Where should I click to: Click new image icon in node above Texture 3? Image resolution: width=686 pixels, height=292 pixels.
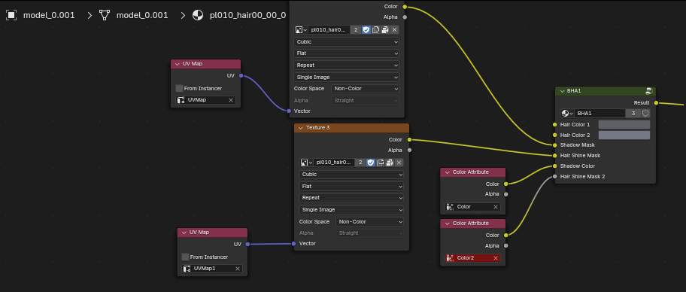(375, 30)
